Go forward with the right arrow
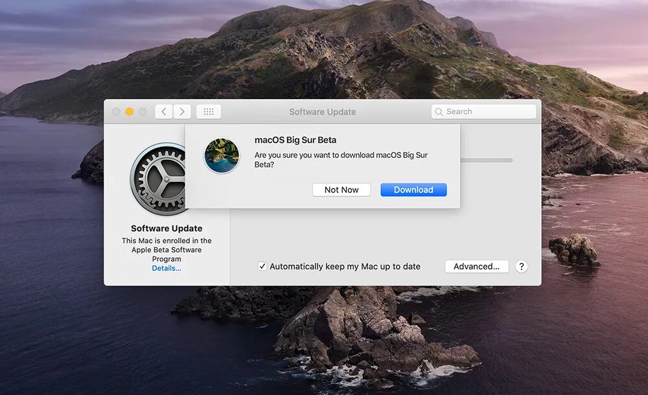The image size is (648, 395). point(182,111)
